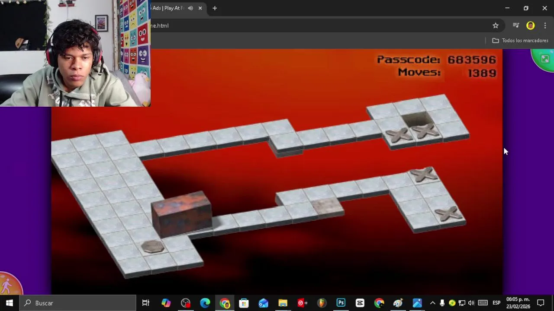554x311 pixels.
Task: Click the green fullscreen button beside the game
Action: [x=544, y=60]
